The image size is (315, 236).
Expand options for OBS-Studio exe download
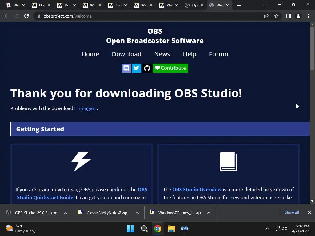coord(66,213)
